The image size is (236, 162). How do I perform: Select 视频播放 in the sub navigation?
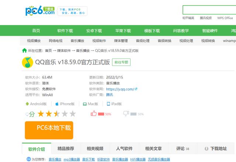click(x=34, y=41)
